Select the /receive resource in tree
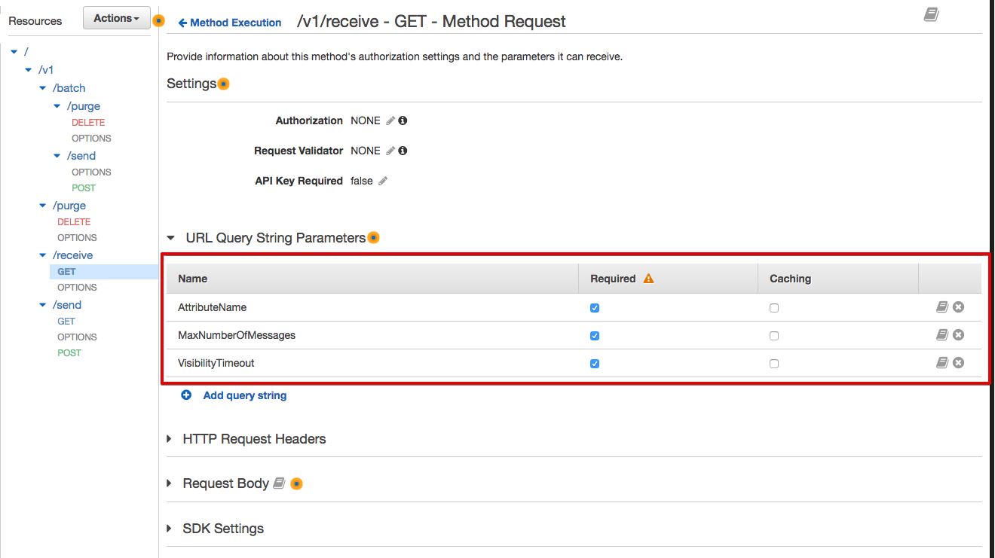The width and height of the screenshot is (995, 558). pos(72,255)
